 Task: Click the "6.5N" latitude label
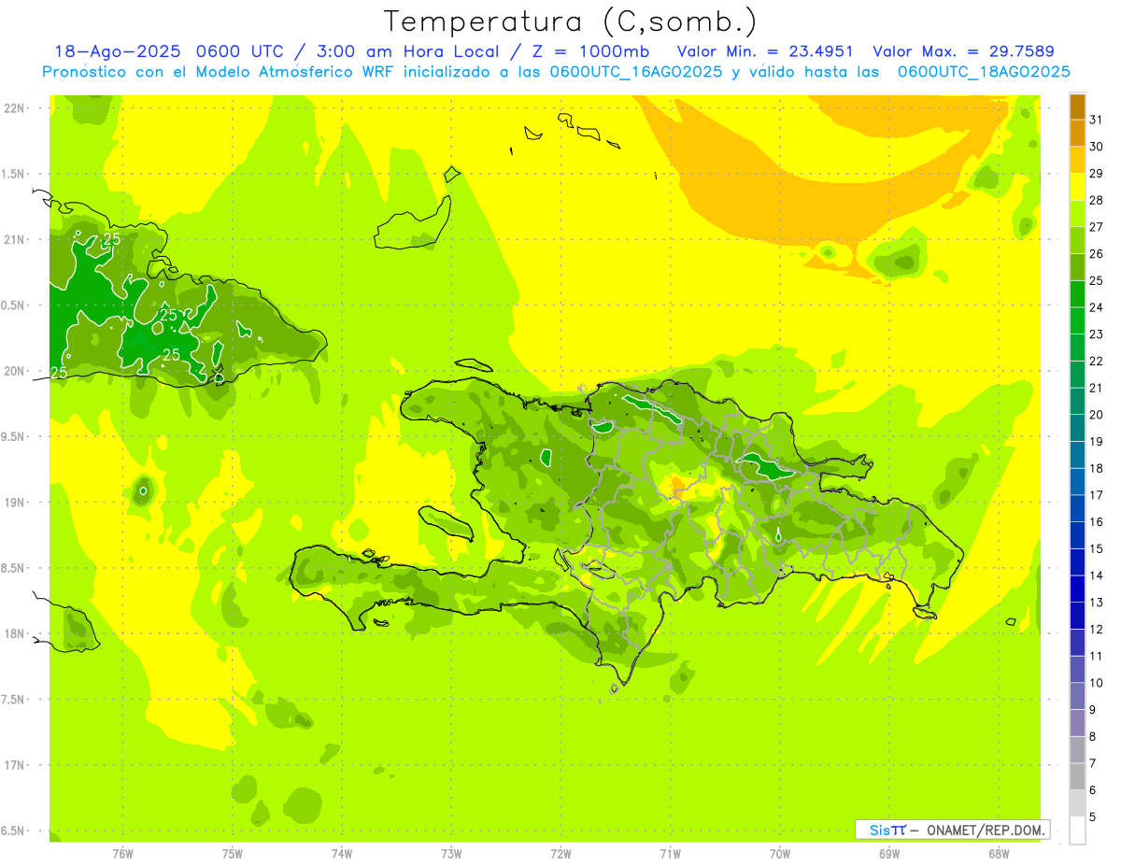pyautogui.click(x=14, y=831)
